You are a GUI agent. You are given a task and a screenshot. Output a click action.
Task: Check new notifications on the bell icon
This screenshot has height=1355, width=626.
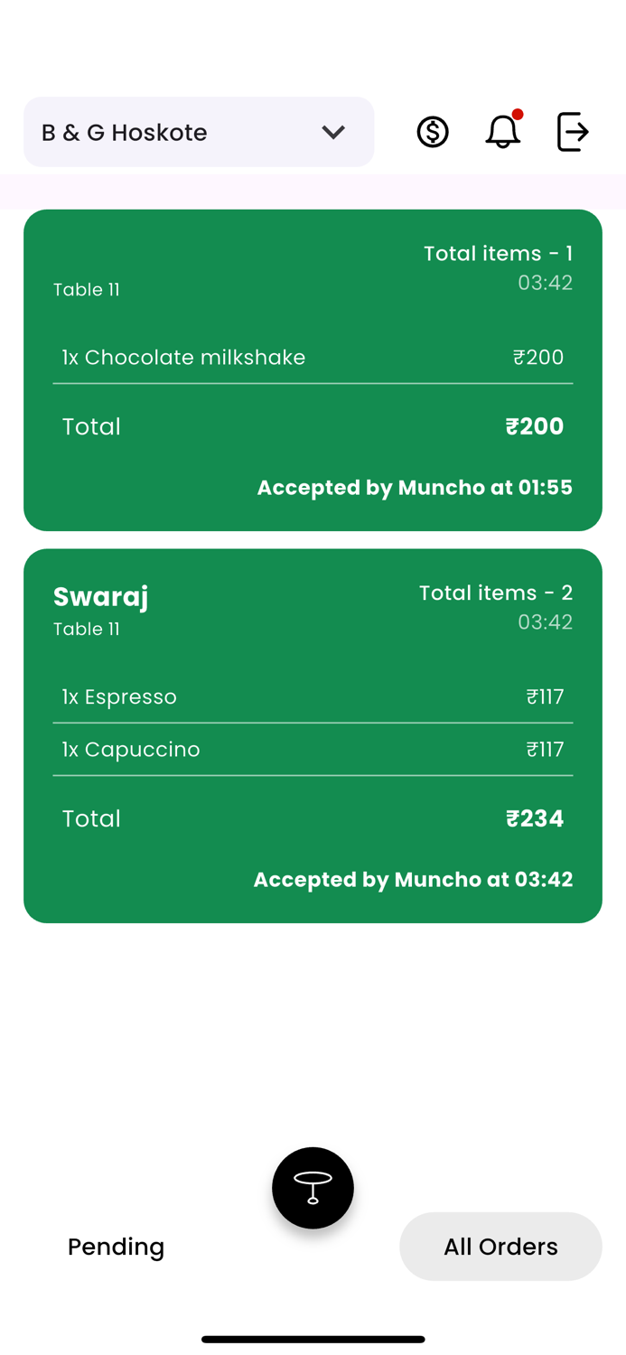click(502, 132)
